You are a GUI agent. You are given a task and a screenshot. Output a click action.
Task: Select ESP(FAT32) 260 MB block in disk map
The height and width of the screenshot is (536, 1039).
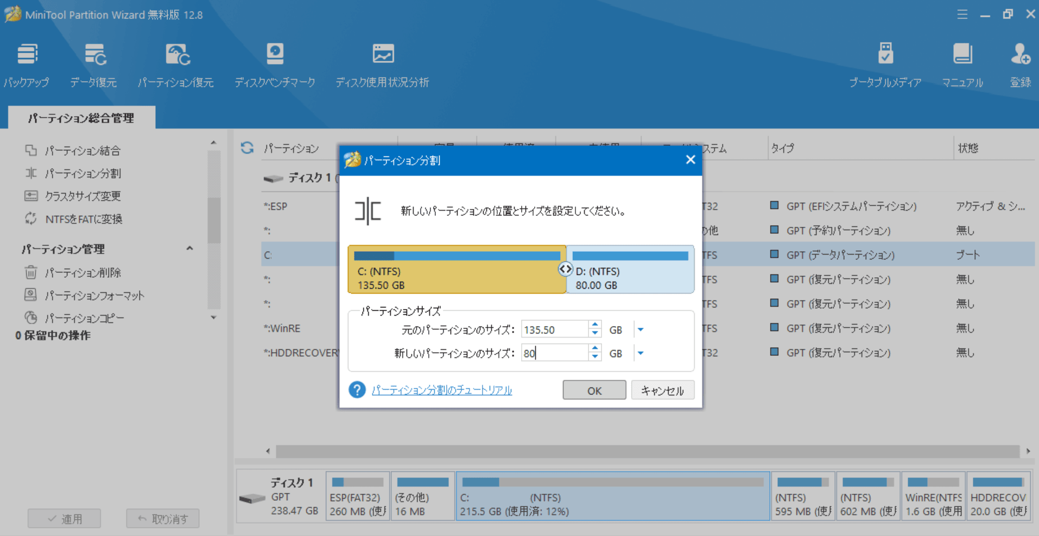357,496
